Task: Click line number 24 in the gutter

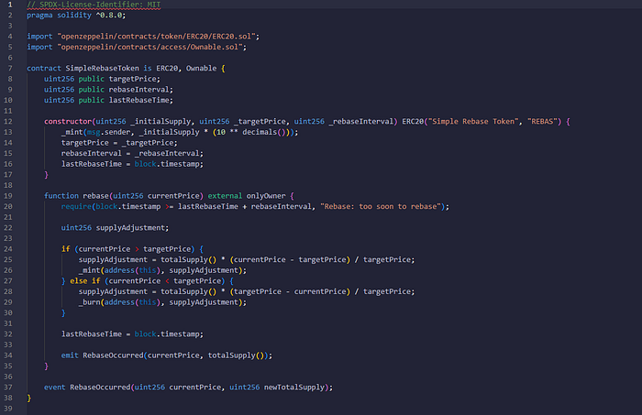Action: click(x=8, y=249)
